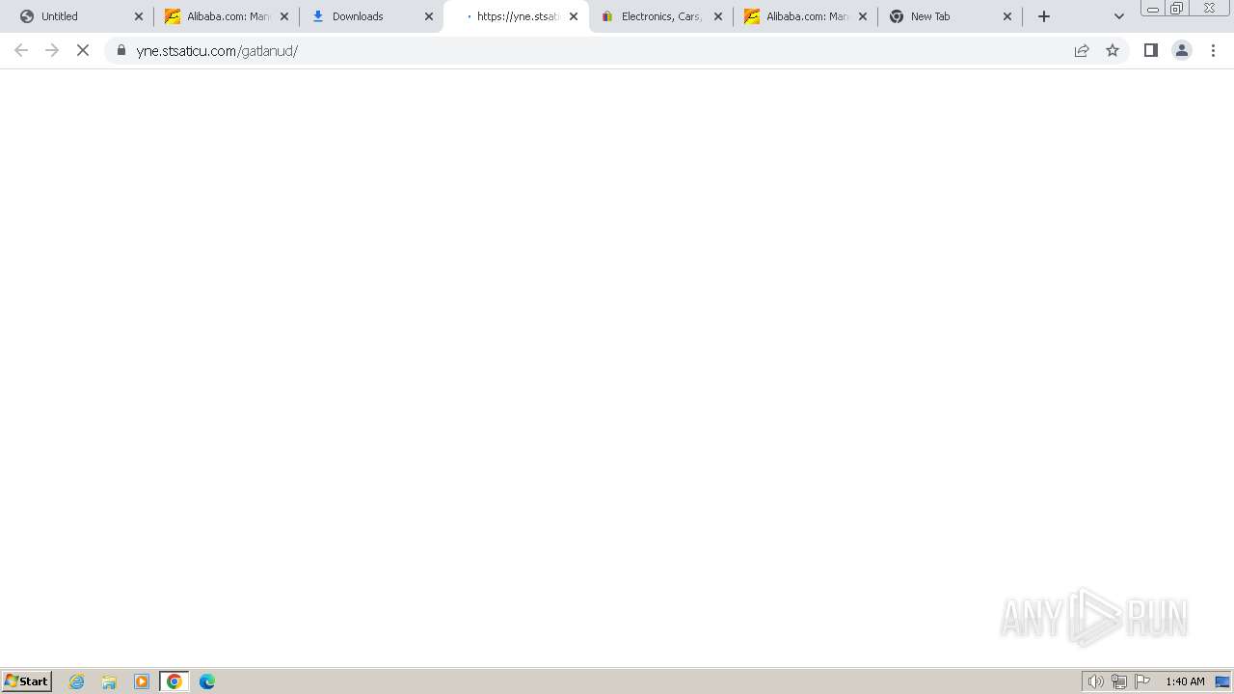
Task: Show the clock at 1:40 AM
Action: point(1185,681)
